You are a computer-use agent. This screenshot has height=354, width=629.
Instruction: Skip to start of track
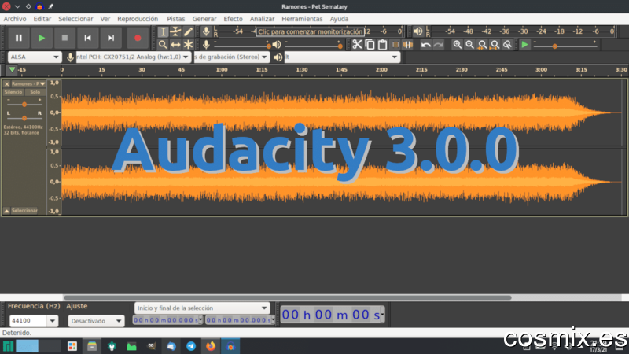click(87, 38)
